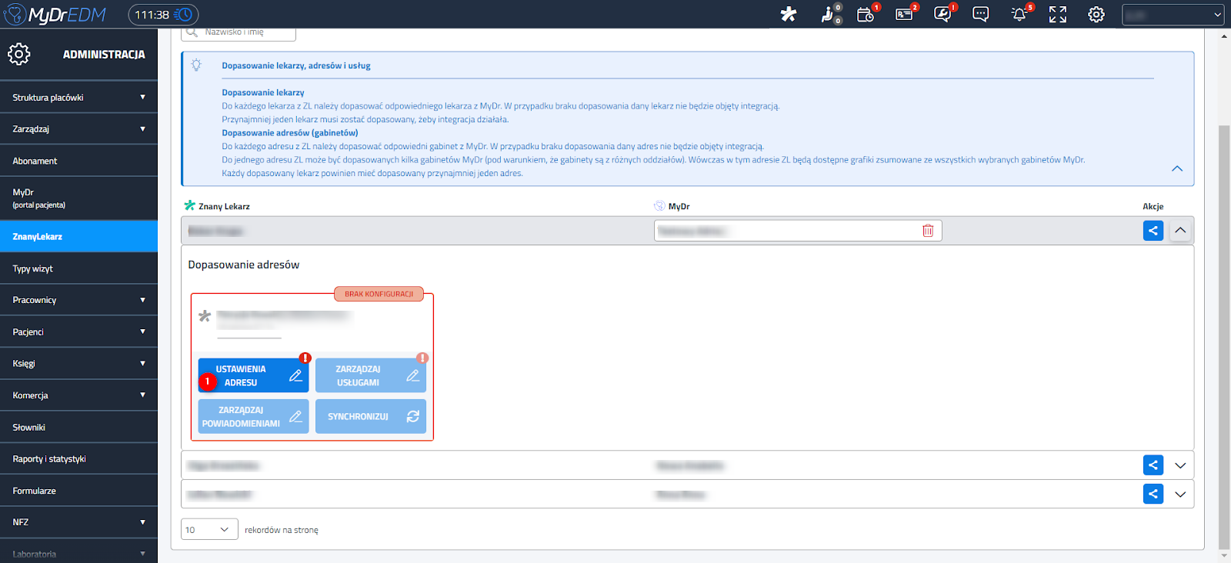Open the Słowniki section
The height and width of the screenshot is (563, 1231).
pos(78,427)
